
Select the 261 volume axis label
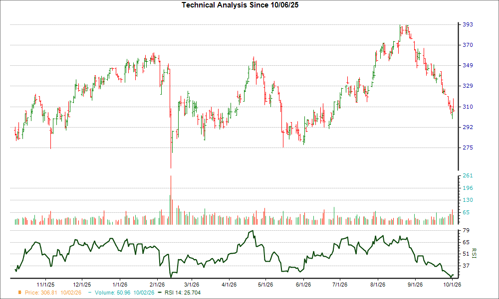(x=468, y=176)
